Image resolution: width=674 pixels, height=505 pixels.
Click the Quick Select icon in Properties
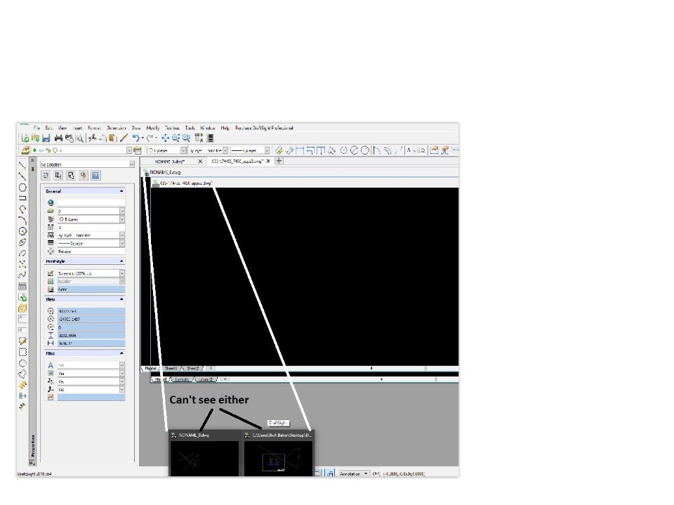point(84,176)
